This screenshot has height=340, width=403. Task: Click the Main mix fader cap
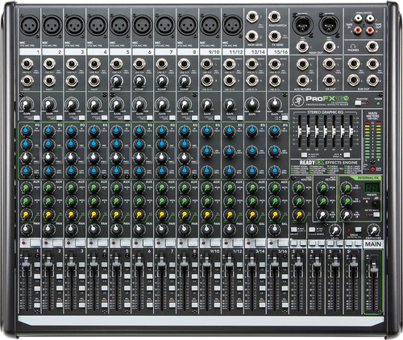(x=373, y=266)
